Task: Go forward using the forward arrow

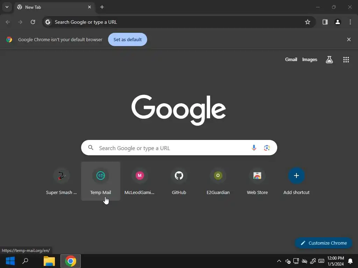Action: tap(20, 22)
